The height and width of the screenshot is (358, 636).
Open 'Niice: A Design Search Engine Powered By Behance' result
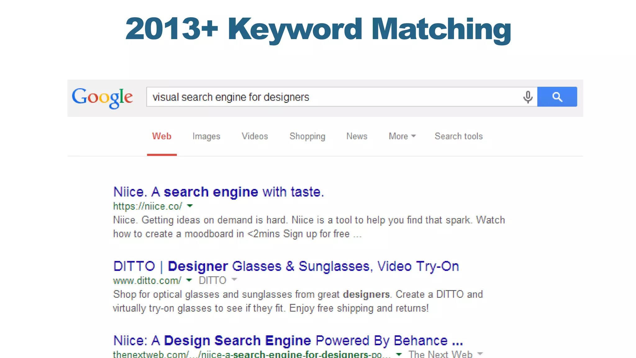click(x=288, y=341)
